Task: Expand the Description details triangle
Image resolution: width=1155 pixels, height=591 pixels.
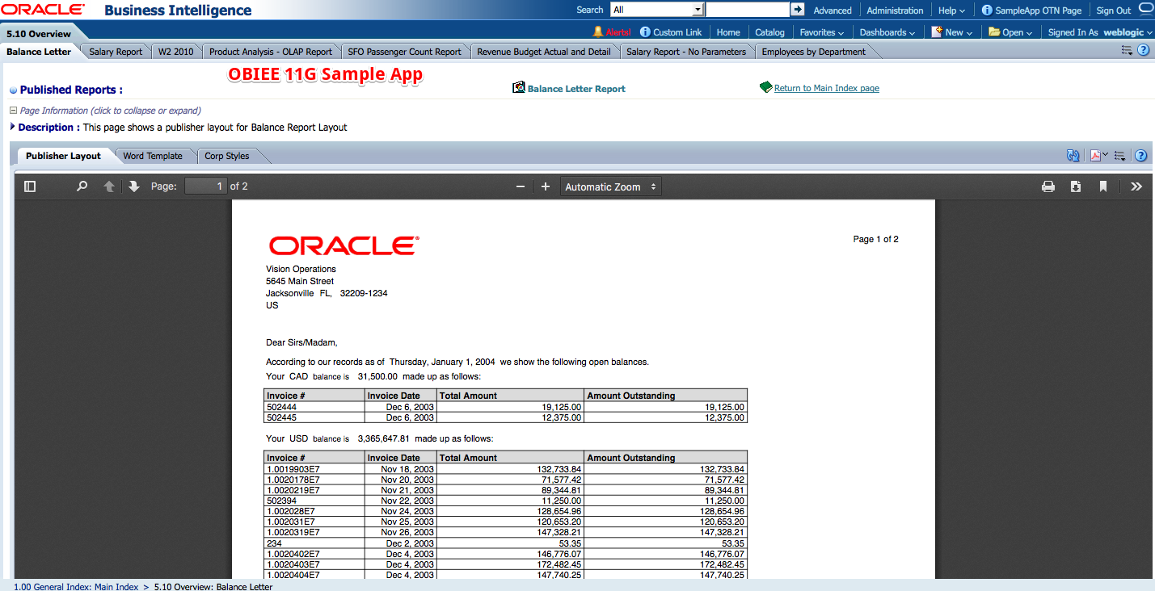Action: tap(11, 127)
